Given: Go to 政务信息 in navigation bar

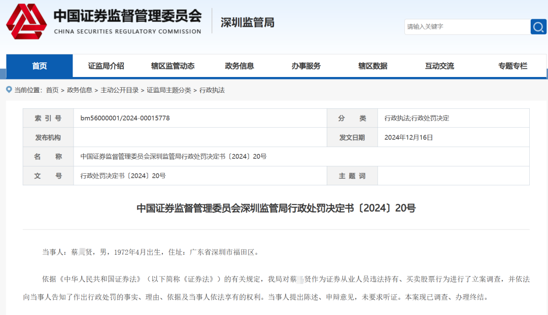Looking at the screenshot, I should point(239,66).
